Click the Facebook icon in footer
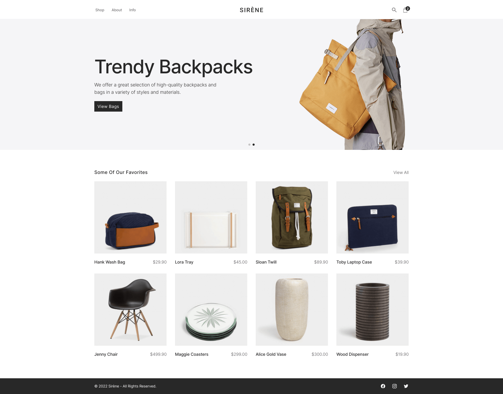This screenshot has height=394, width=503. (383, 386)
